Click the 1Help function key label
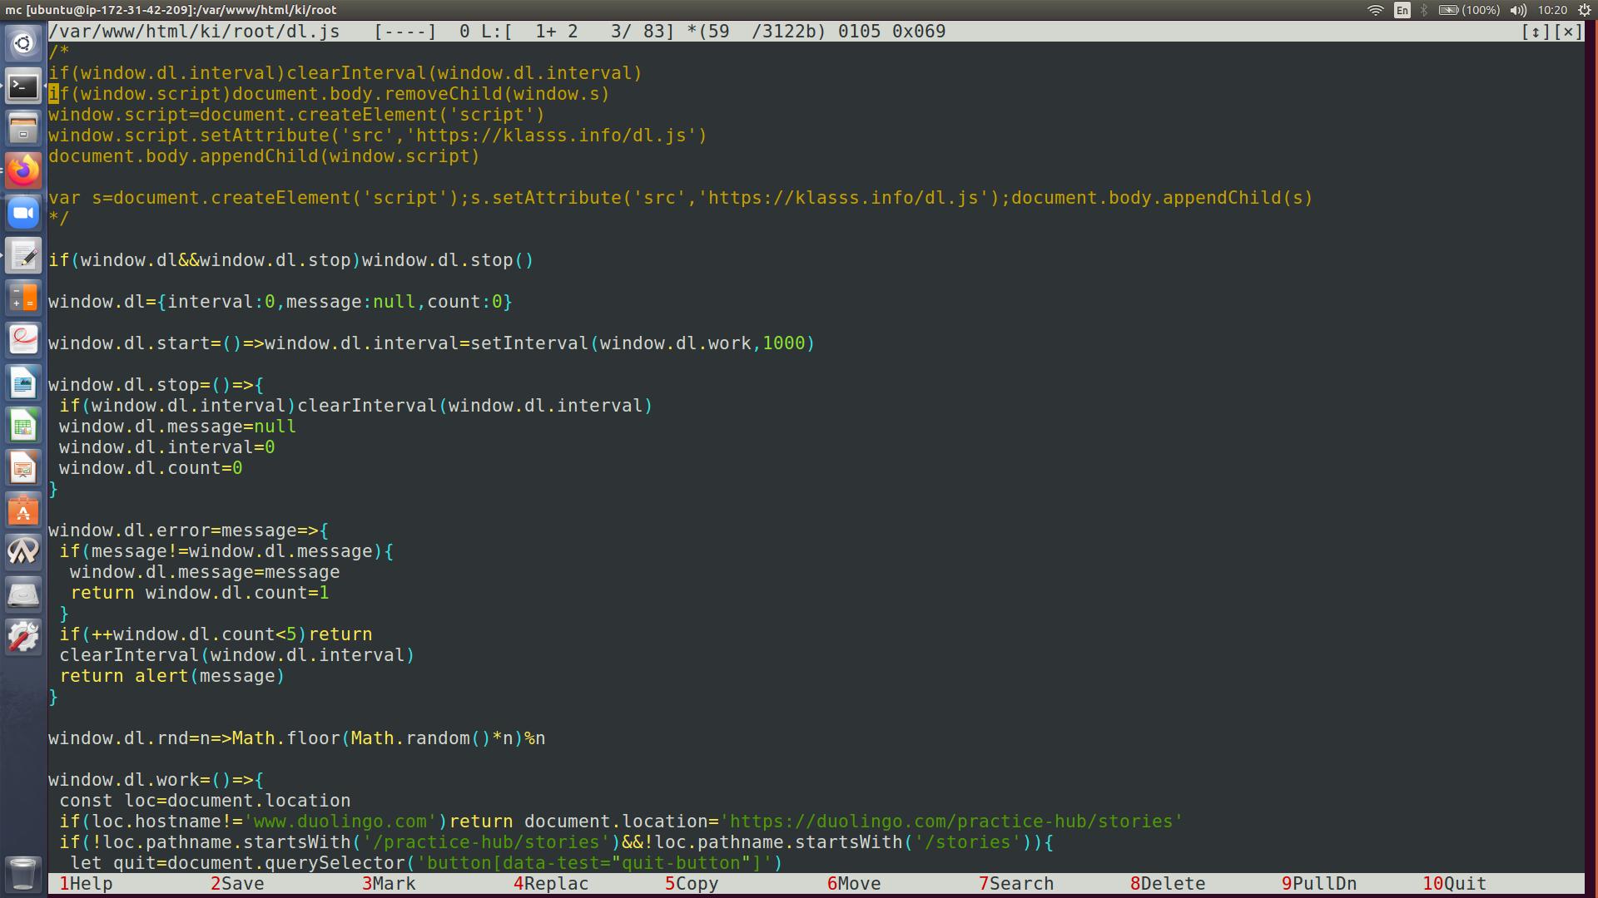The image size is (1598, 898). coord(86,884)
